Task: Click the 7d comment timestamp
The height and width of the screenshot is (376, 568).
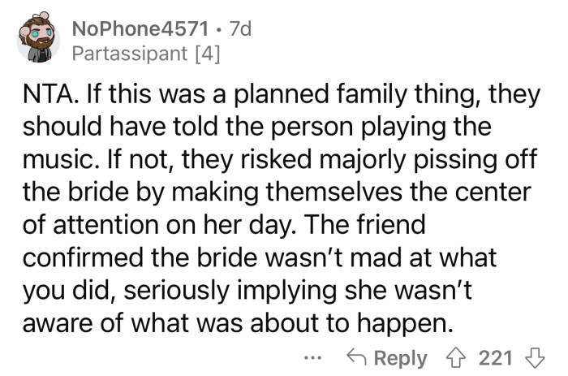Action: coord(241,28)
